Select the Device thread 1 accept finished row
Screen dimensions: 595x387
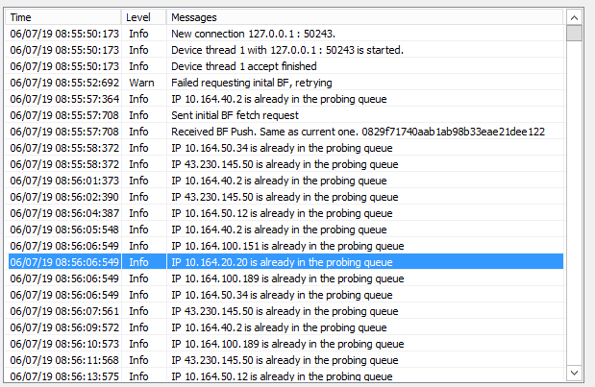286,66
